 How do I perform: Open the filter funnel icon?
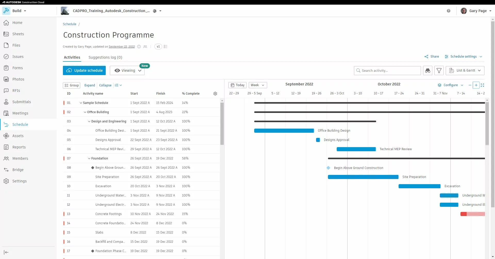point(439,70)
